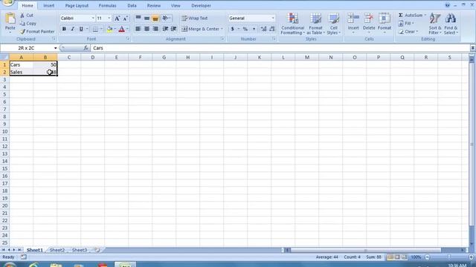
Task: Switch to Normal view in status bar
Action: (x=390, y=257)
